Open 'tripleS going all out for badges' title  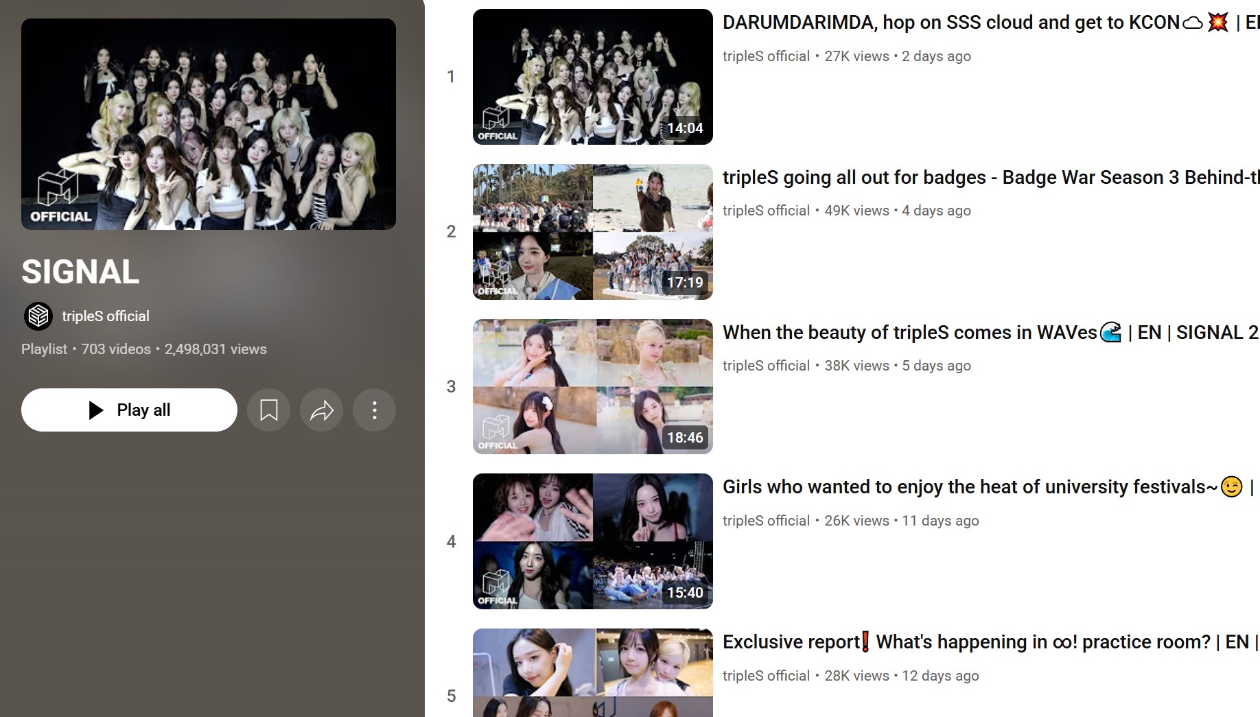pos(991,178)
